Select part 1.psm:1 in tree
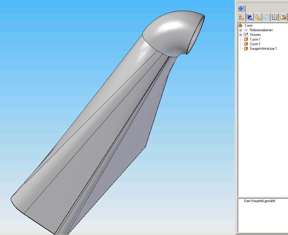Image resolution: width=288 pixels, height=235 pixels. (x=255, y=39)
